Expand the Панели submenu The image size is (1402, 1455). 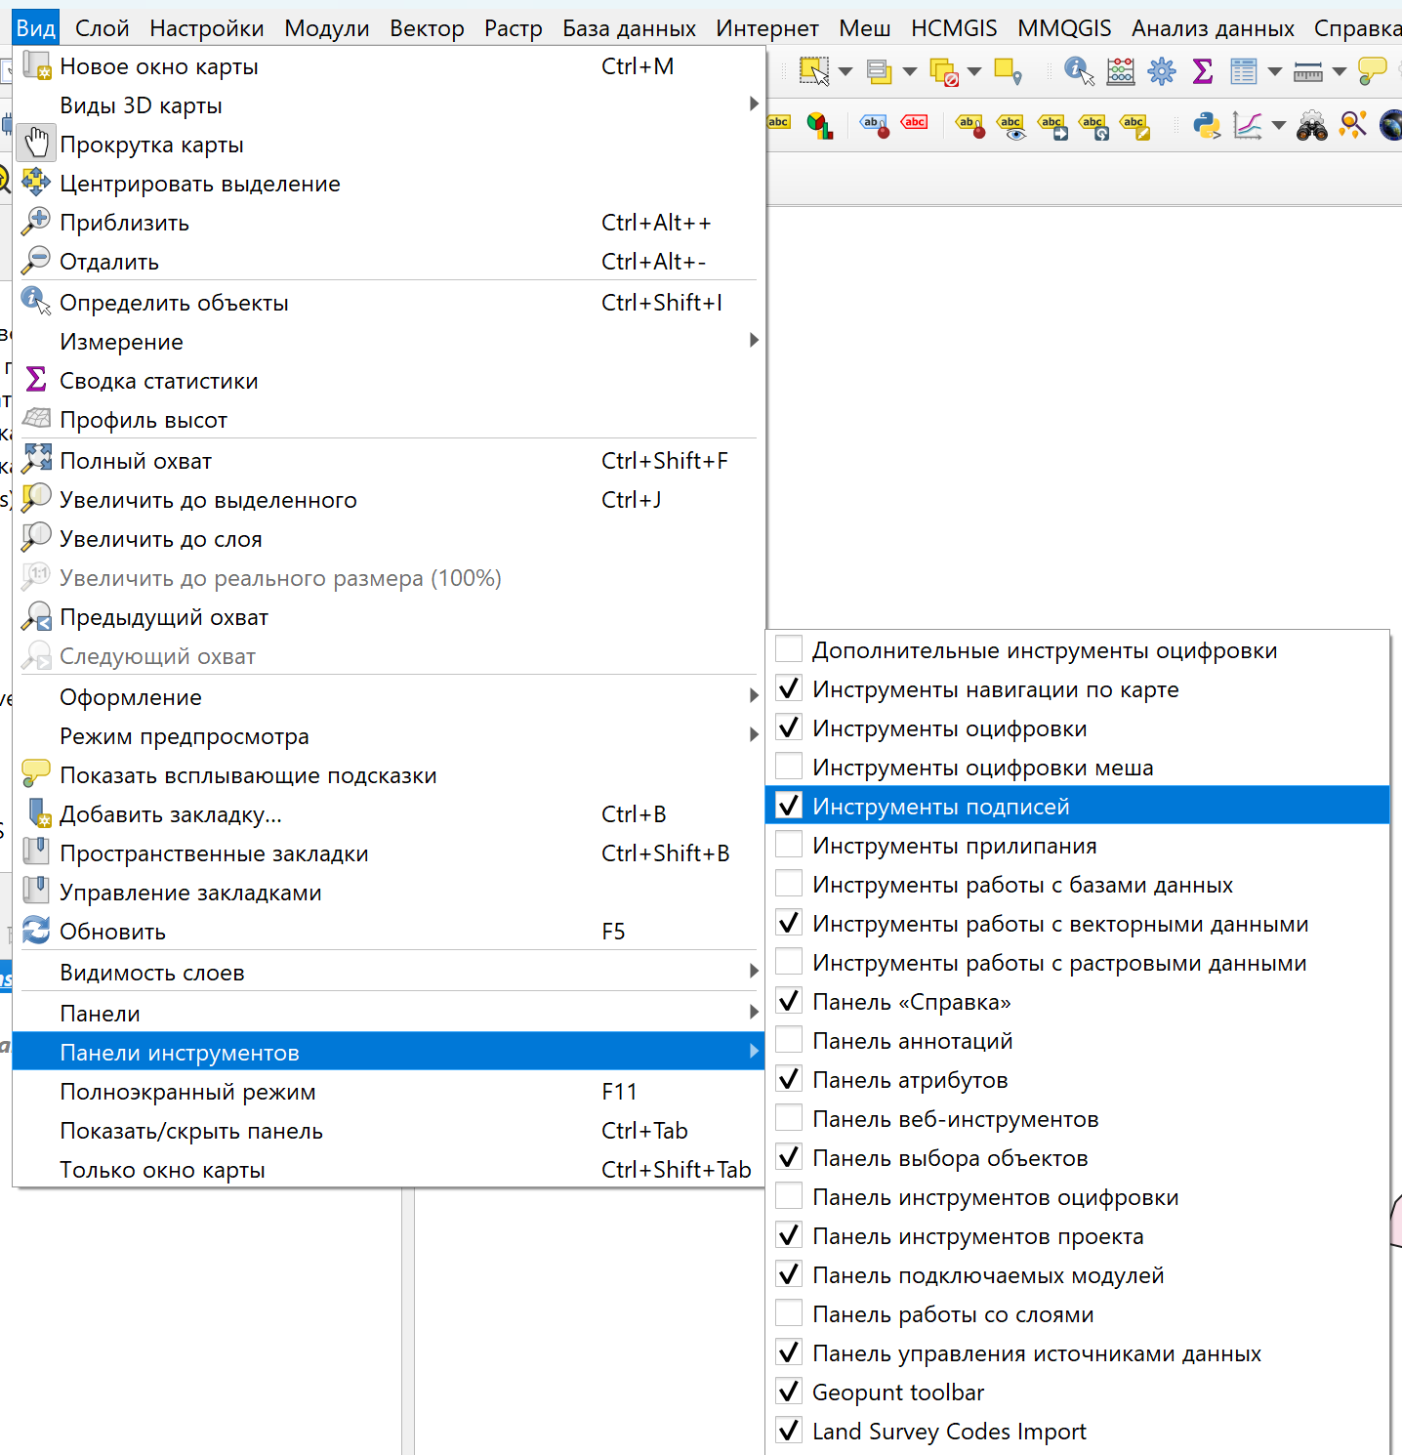pyautogui.click(x=389, y=1014)
